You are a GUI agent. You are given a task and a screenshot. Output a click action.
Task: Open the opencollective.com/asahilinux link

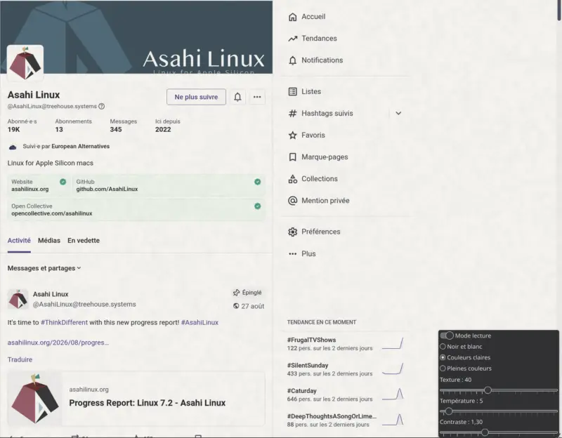(x=51, y=213)
